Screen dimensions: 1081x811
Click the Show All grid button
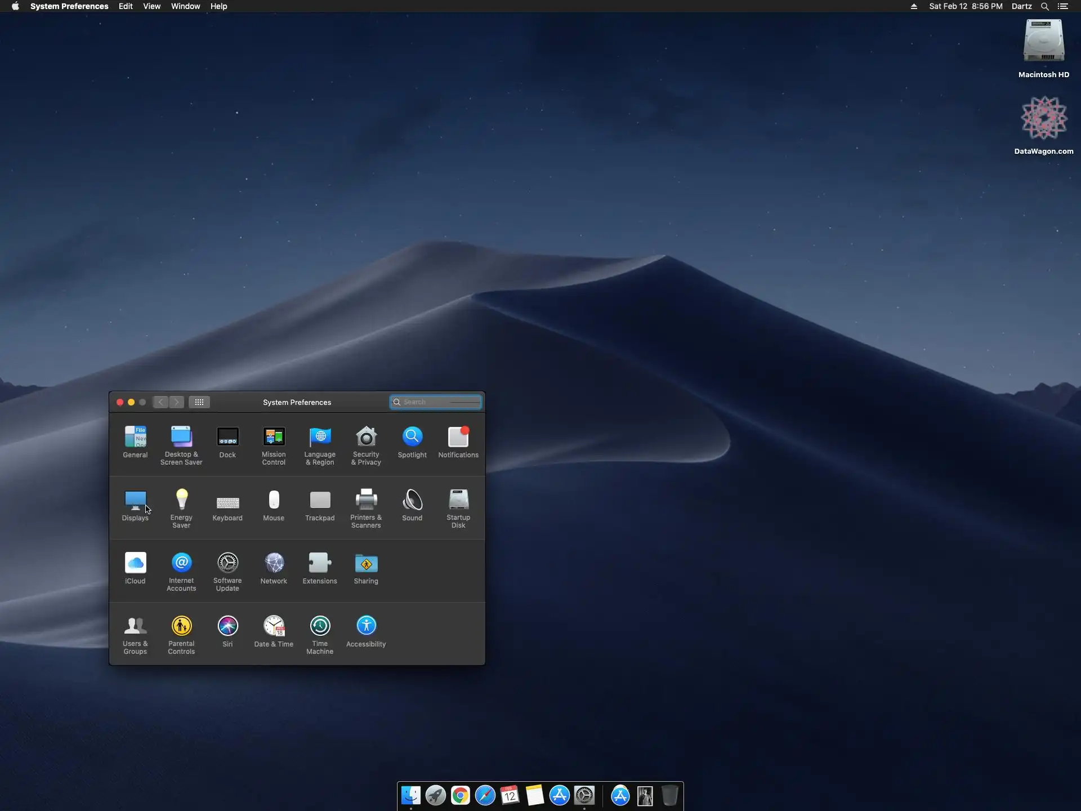[x=199, y=402]
